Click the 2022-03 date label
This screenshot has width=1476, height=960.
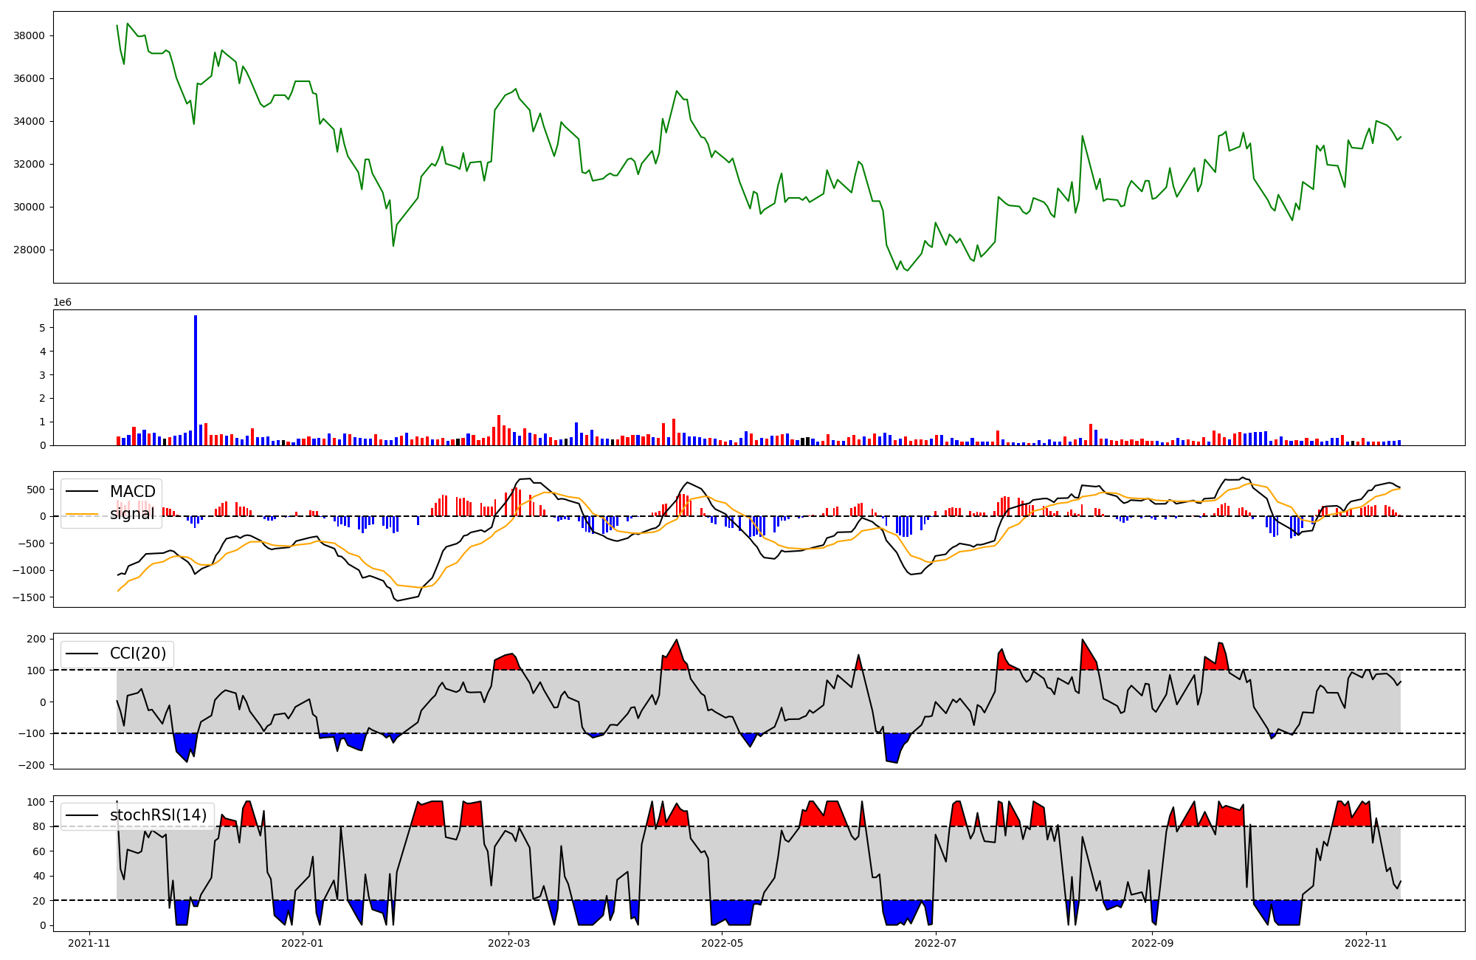508,943
